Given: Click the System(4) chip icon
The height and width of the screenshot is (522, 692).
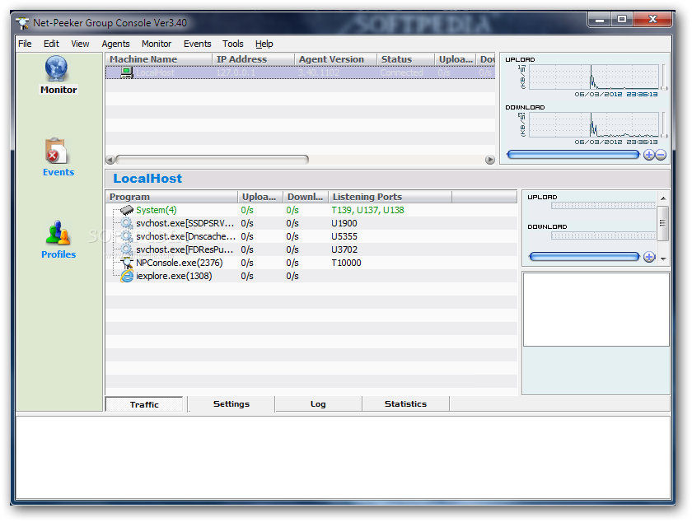Looking at the screenshot, I should tap(127, 210).
